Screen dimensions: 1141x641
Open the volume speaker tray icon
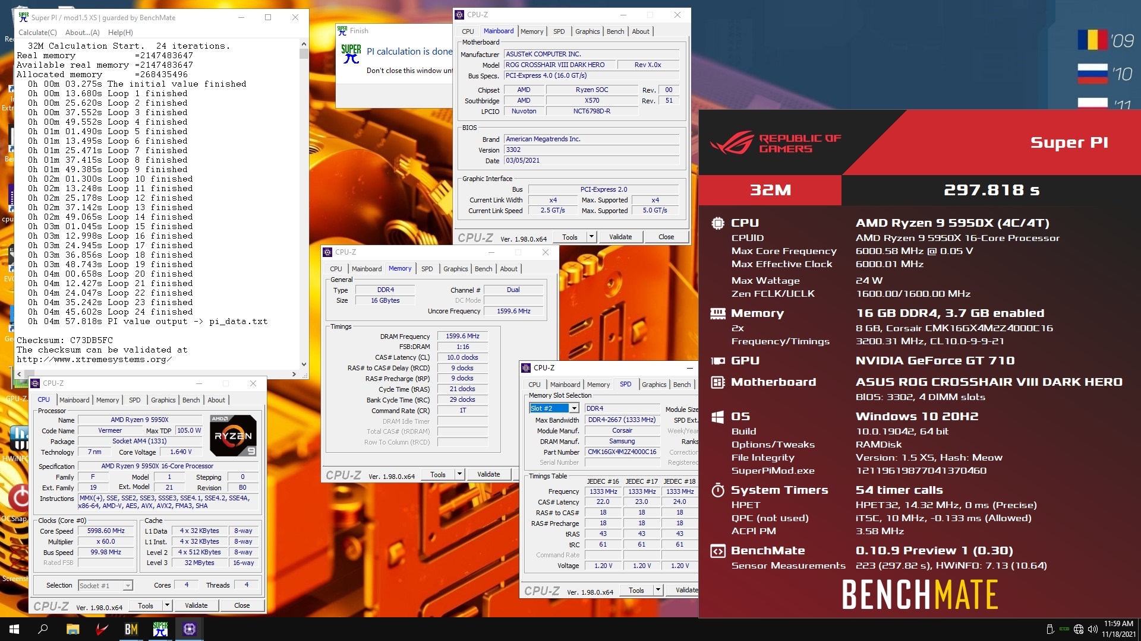coord(1092,629)
